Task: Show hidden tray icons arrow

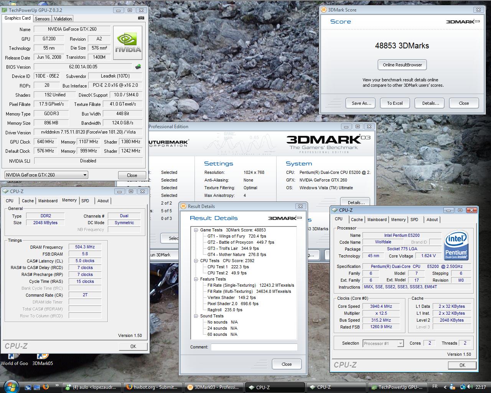Action: point(445,387)
